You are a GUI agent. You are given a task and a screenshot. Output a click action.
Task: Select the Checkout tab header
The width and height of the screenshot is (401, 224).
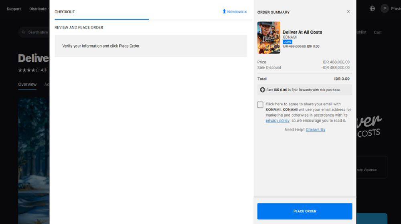tap(65, 12)
